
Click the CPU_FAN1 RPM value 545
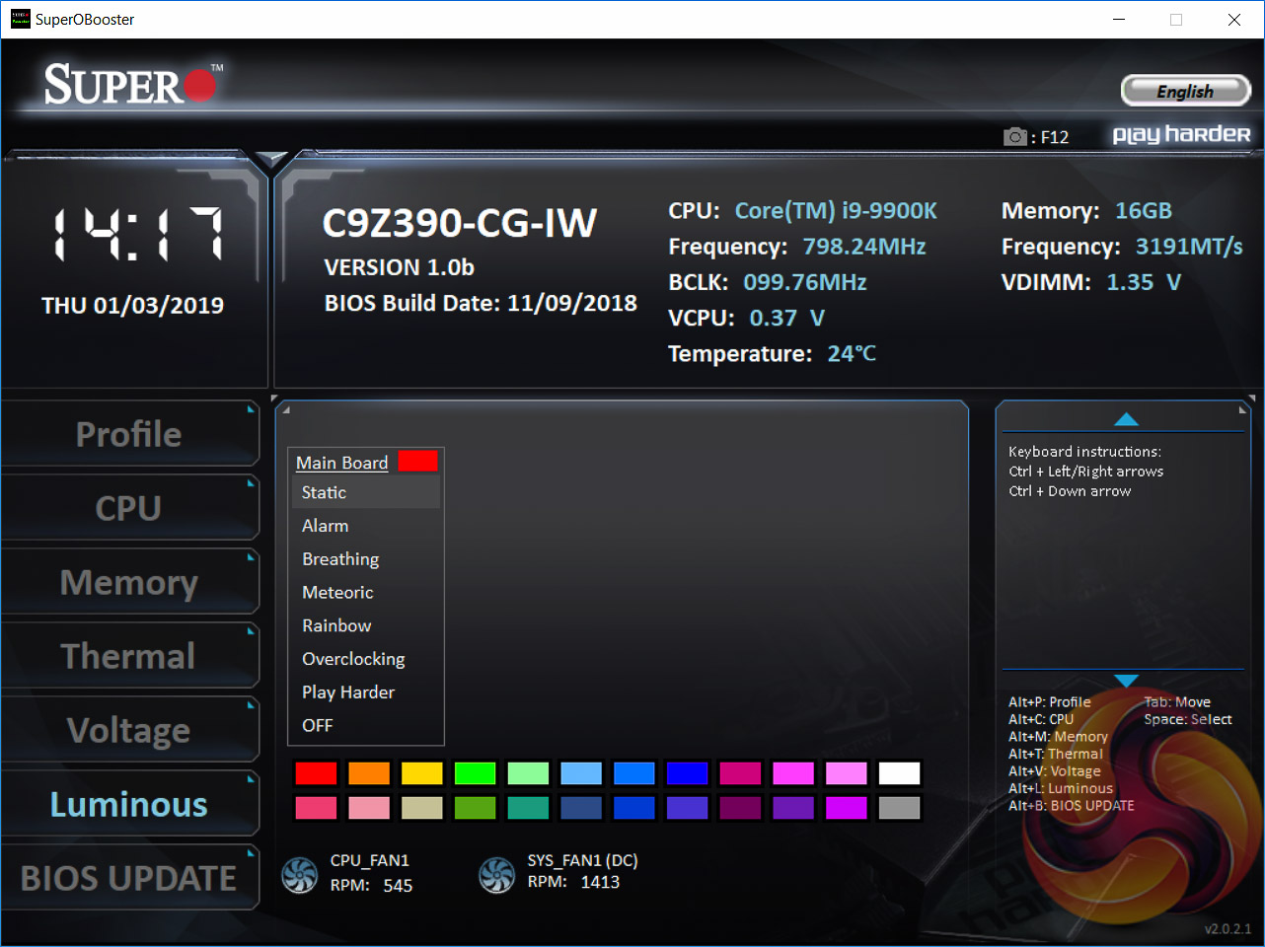click(x=398, y=886)
